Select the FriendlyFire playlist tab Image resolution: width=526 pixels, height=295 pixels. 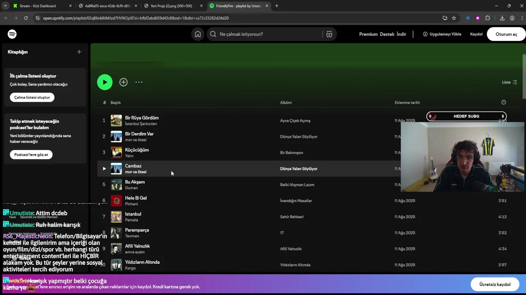239,6
